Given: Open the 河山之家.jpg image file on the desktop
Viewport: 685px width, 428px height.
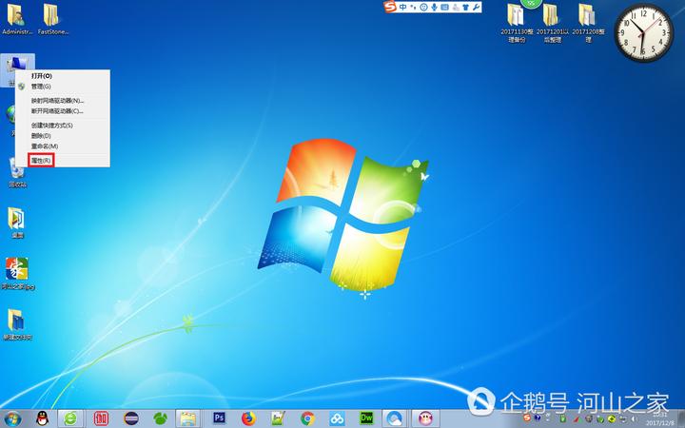Looking at the screenshot, I should pos(17,273).
